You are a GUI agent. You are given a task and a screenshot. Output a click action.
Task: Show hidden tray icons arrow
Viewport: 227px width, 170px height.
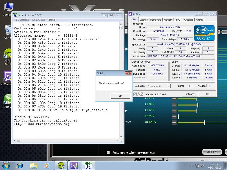[192, 166]
